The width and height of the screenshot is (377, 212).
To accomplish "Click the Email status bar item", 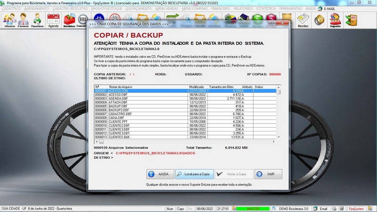I will coord(321,209).
